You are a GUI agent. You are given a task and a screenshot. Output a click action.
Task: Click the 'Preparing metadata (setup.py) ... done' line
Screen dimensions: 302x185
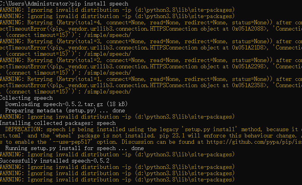click(65, 111)
